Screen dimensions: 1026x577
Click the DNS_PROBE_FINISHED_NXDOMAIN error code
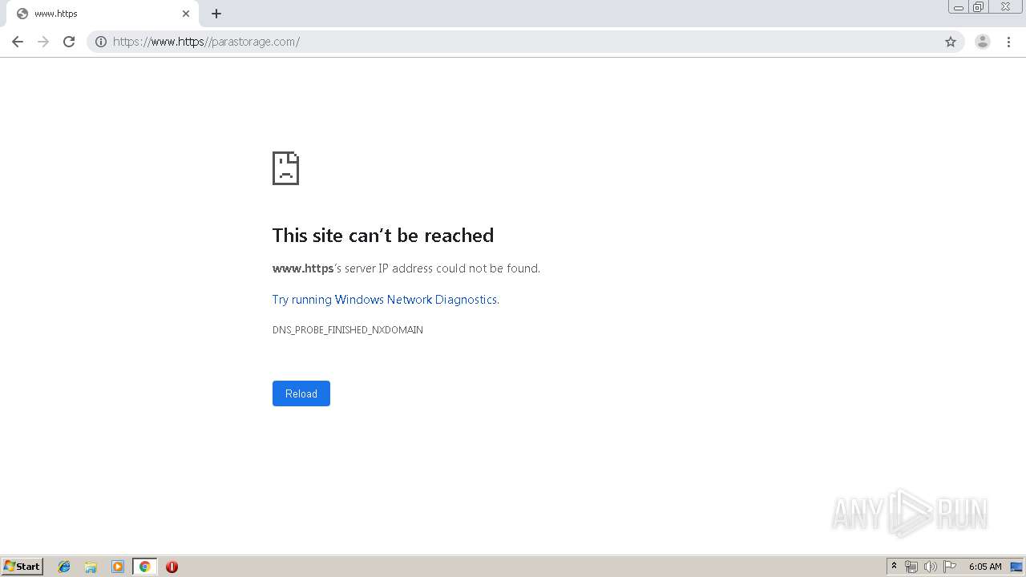pyautogui.click(x=348, y=330)
